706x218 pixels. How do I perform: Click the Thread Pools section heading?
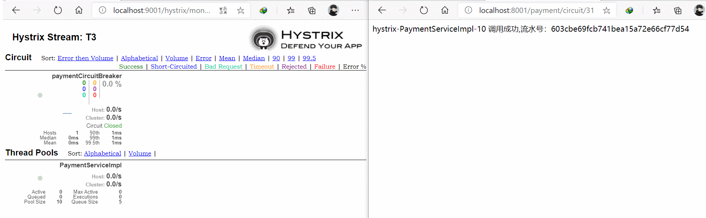[x=32, y=152]
